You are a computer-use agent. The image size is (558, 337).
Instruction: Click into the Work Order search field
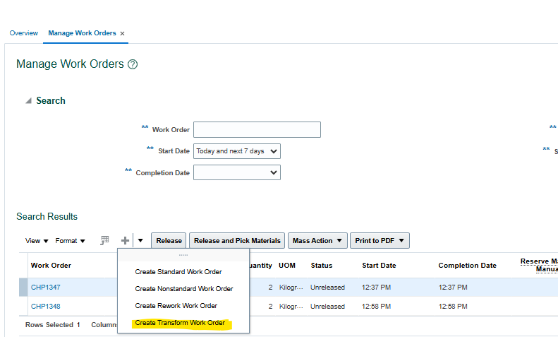[257, 130]
